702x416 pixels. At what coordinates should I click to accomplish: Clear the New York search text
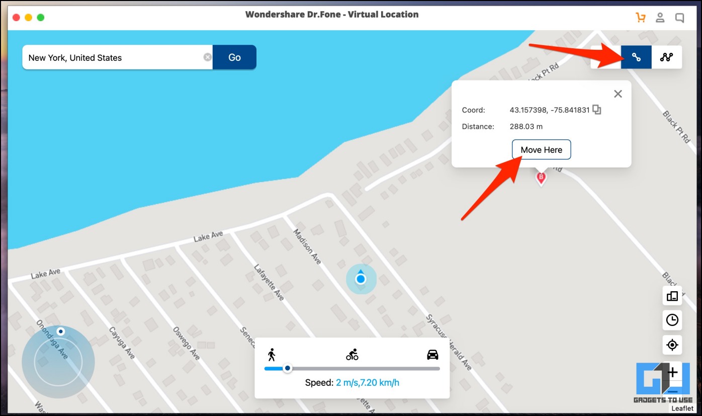(208, 57)
